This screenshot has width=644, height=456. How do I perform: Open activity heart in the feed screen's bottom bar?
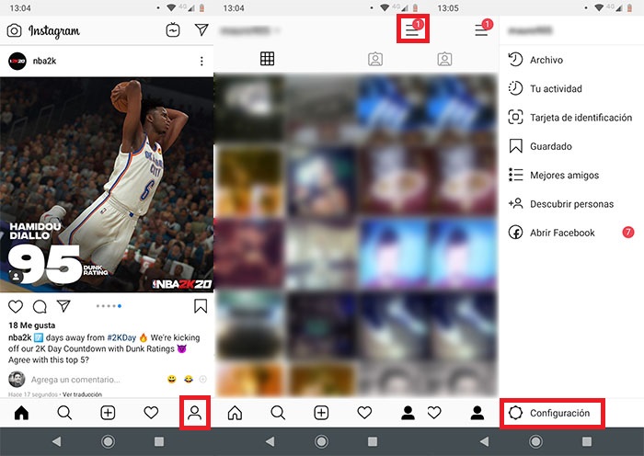pyautogui.click(x=151, y=413)
